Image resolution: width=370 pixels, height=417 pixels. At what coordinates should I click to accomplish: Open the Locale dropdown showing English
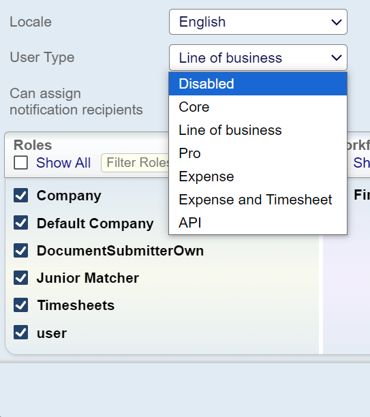point(258,22)
